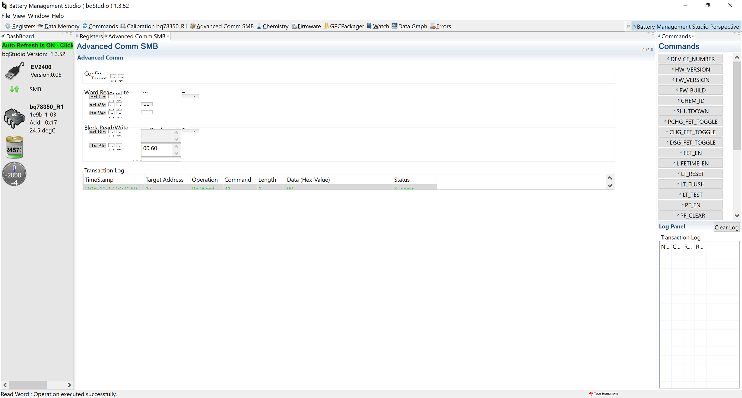The width and height of the screenshot is (742, 398).
Task: Open the Watch tool
Action: tap(378, 26)
